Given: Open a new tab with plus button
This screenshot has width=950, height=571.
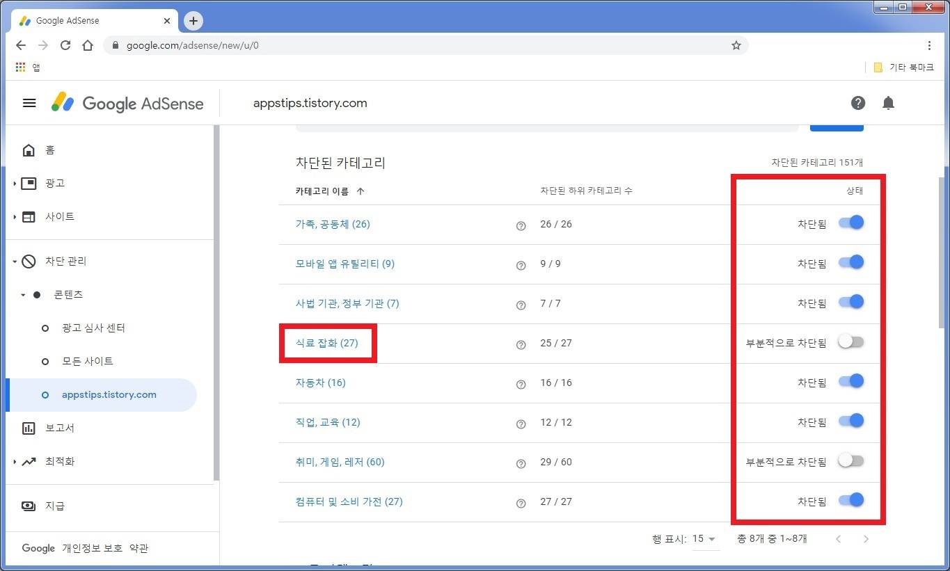Looking at the screenshot, I should click(x=193, y=21).
